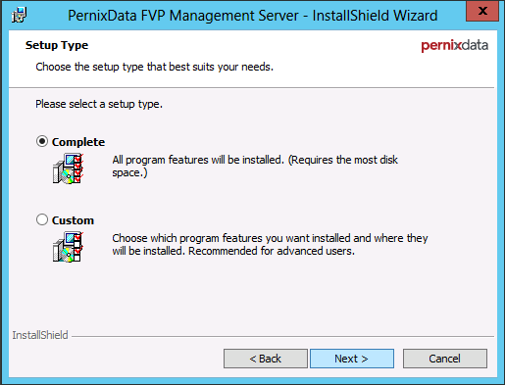Click the Complete setup computer-and-disc icon
Viewport: 505px width, 385px height.
(68, 168)
